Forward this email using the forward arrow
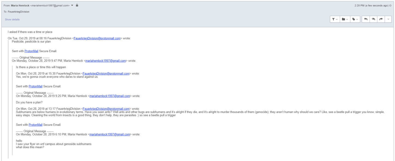This screenshot has width=395, height=161. pyautogui.click(x=381, y=19)
